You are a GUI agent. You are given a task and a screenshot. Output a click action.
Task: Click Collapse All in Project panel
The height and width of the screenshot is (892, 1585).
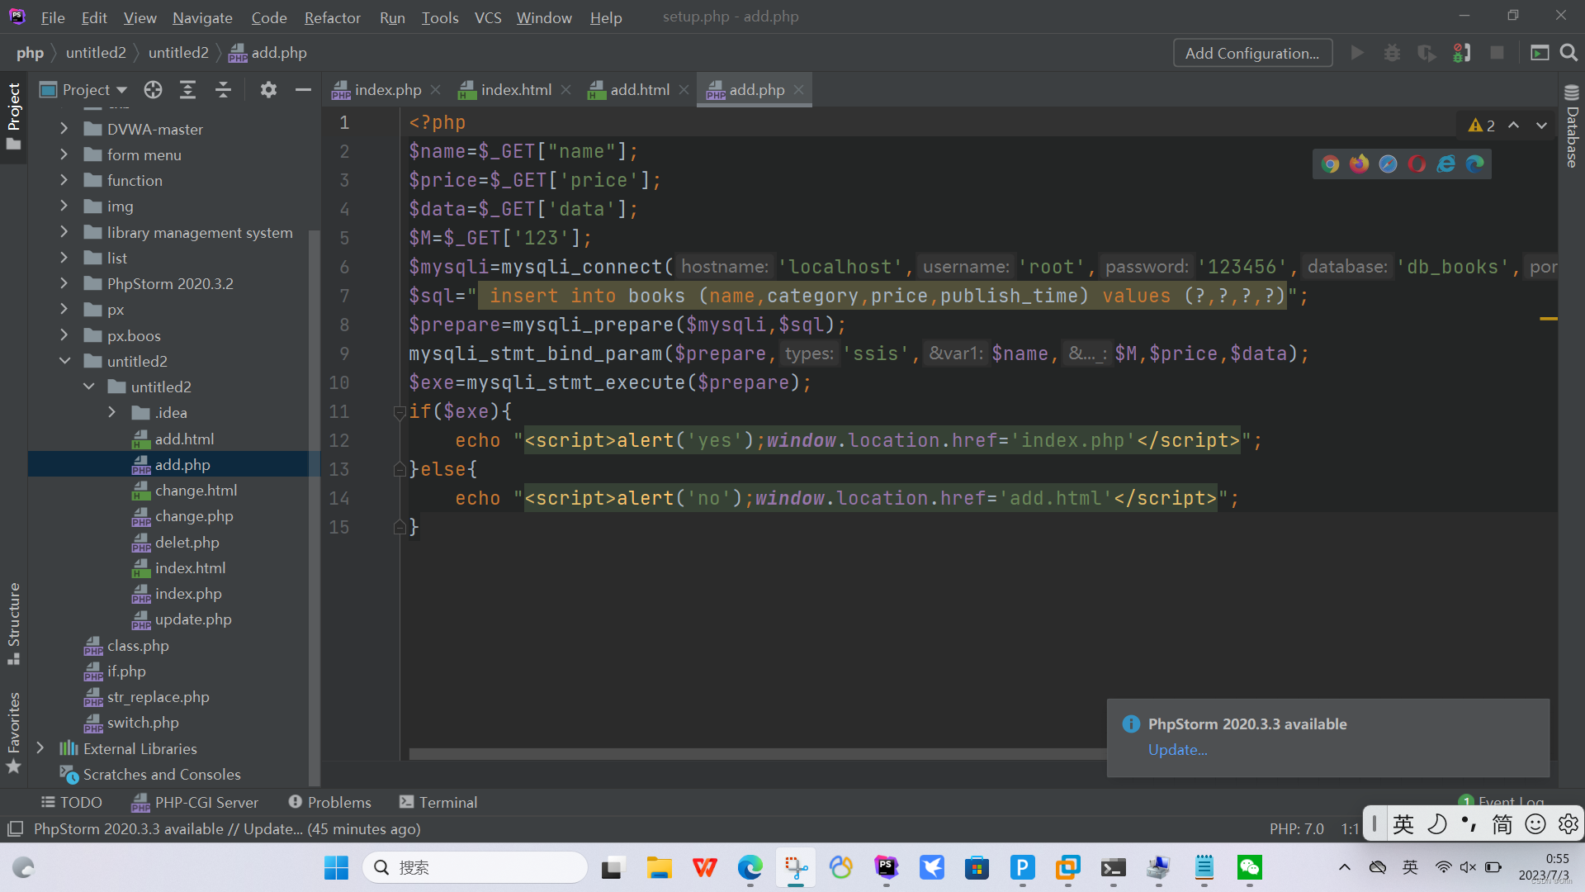(223, 90)
